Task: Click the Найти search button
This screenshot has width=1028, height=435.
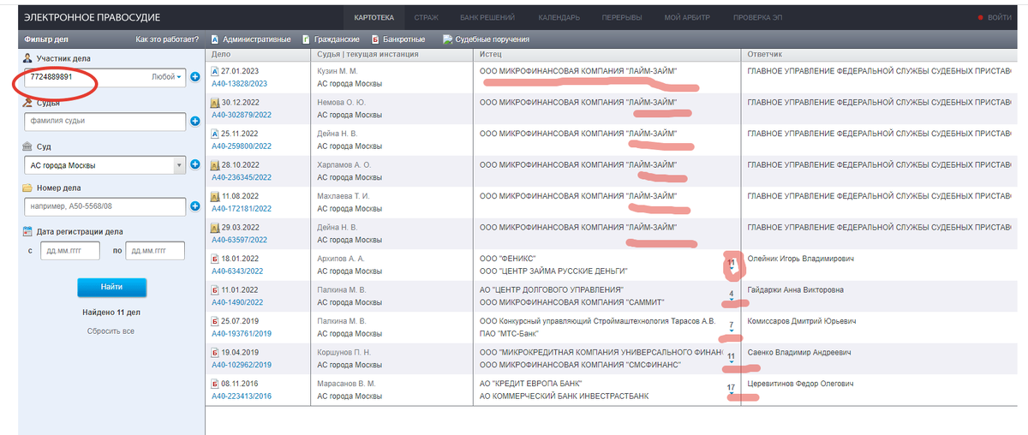Action: pyautogui.click(x=111, y=288)
